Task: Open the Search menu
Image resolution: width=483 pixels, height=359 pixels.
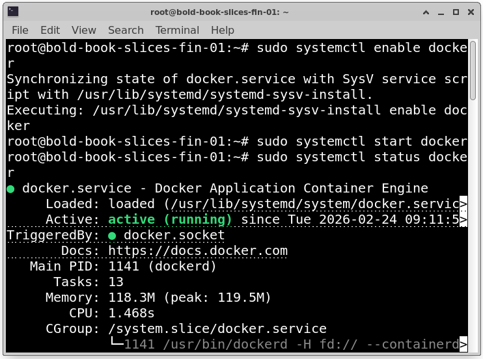Action: click(126, 30)
